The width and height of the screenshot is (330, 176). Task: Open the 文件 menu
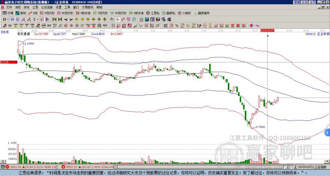9,7
